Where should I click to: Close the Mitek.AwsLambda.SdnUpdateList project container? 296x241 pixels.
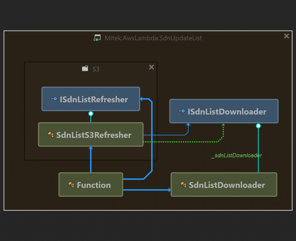[286, 36]
